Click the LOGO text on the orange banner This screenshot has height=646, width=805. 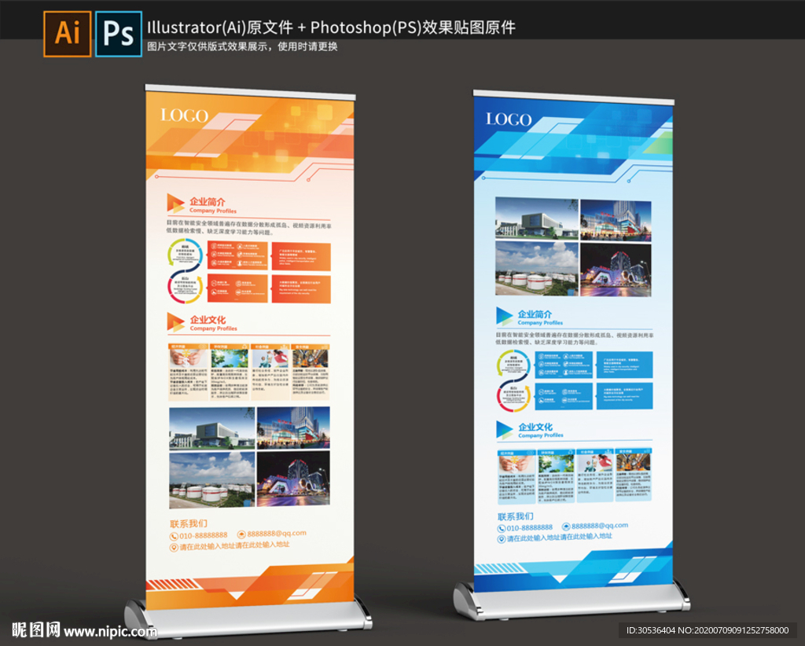click(x=184, y=116)
